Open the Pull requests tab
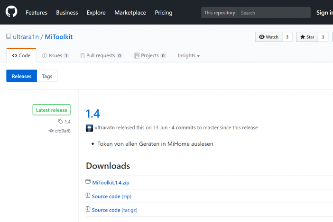This screenshot has width=333, height=222. pos(101,55)
